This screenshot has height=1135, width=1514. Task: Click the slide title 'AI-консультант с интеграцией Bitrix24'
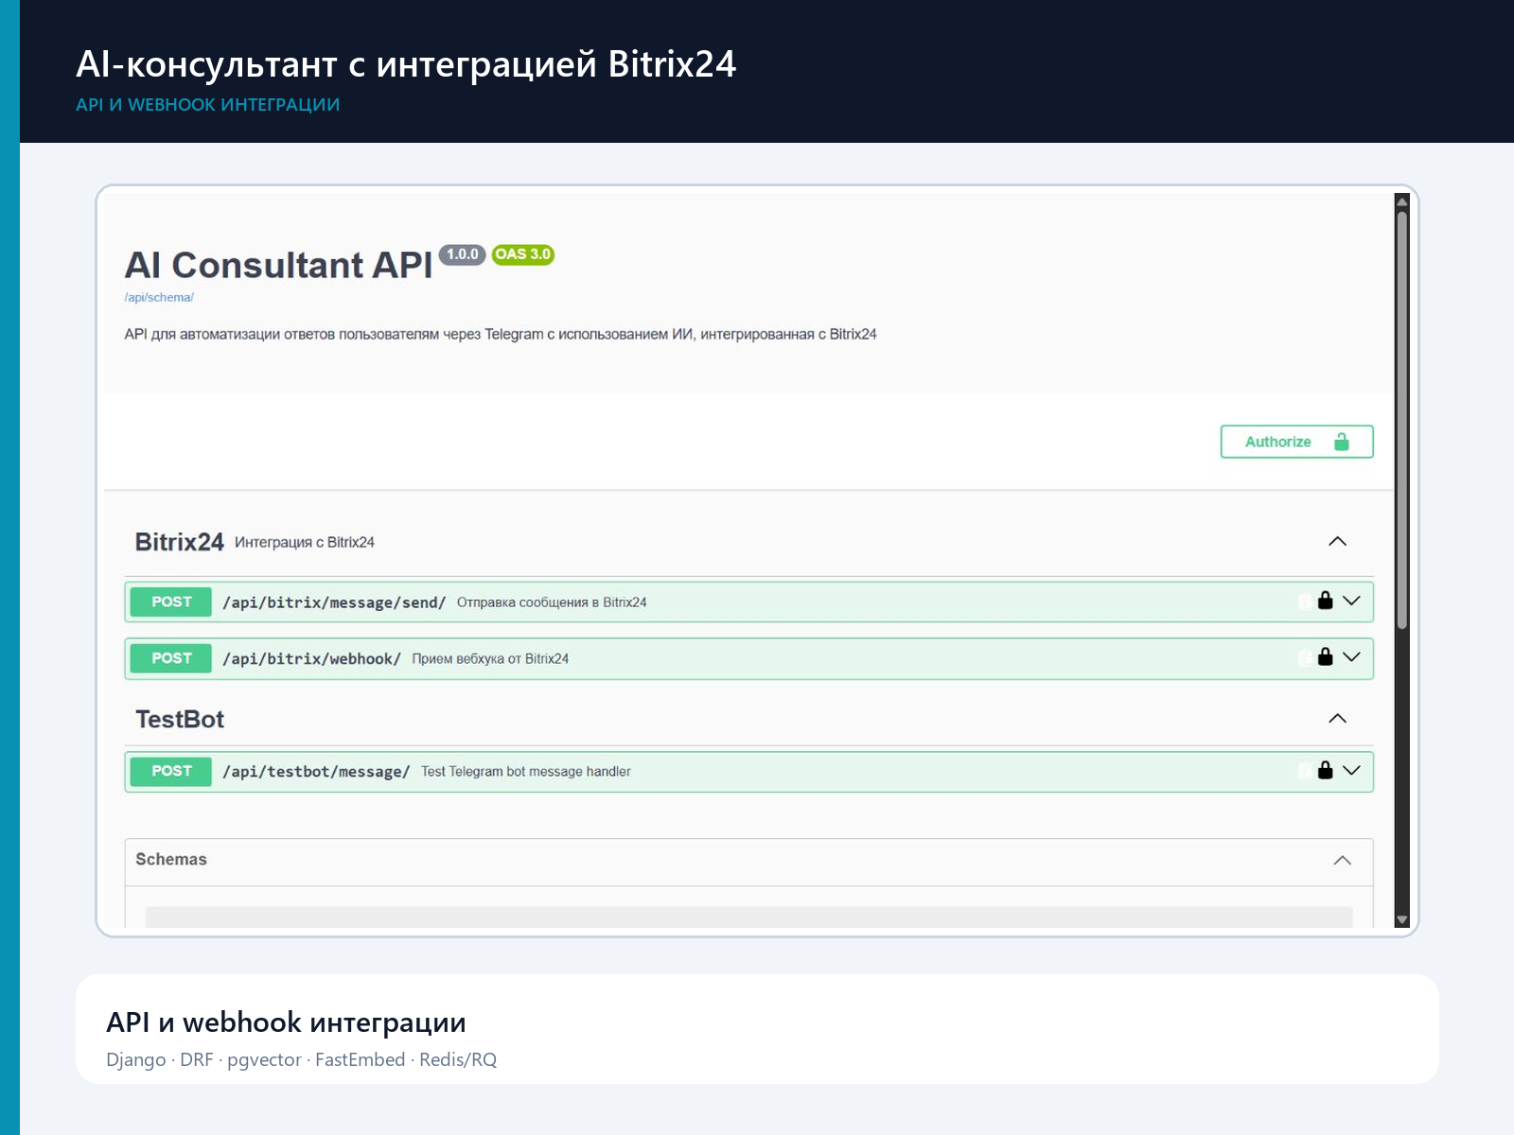coord(406,63)
